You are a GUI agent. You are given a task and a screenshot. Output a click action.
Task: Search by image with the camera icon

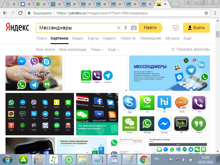tap(134, 28)
